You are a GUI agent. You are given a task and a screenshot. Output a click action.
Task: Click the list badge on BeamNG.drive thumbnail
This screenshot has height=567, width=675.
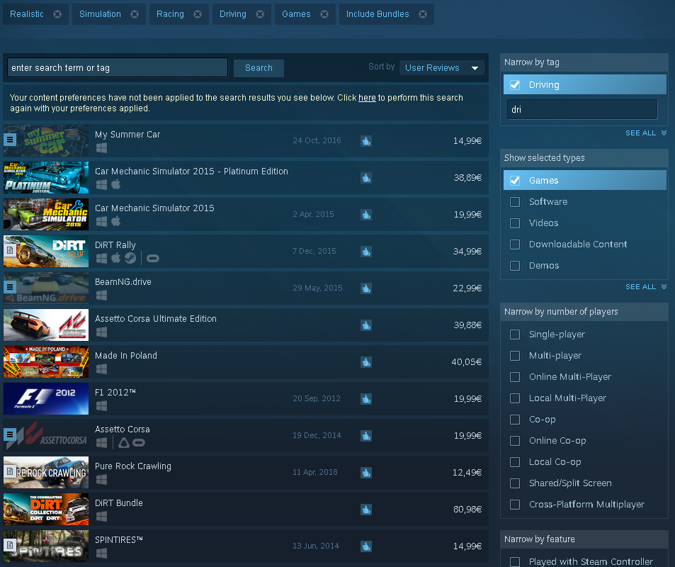click(x=10, y=286)
